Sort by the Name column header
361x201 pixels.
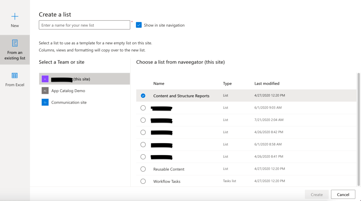[x=159, y=84]
